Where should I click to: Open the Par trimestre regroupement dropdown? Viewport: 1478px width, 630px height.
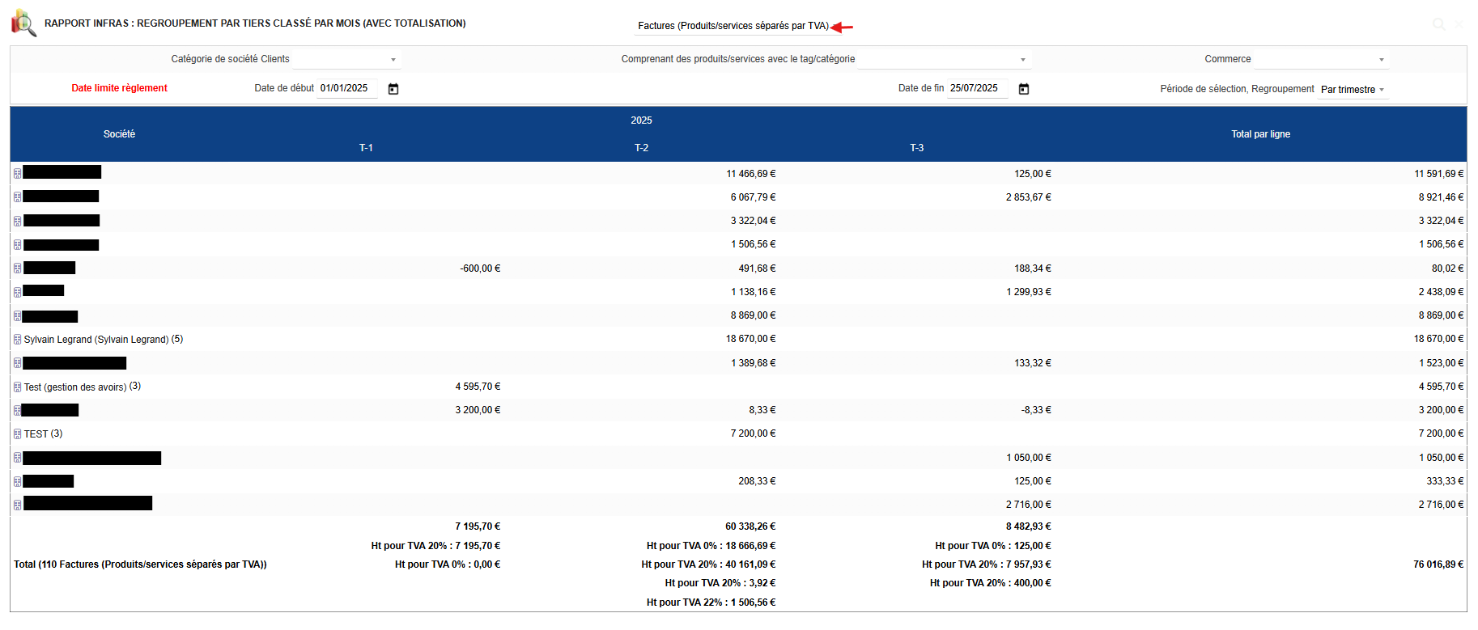1353,90
